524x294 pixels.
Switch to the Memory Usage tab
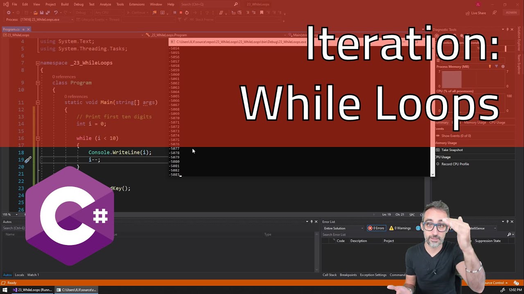pyautogui.click(x=475, y=122)
